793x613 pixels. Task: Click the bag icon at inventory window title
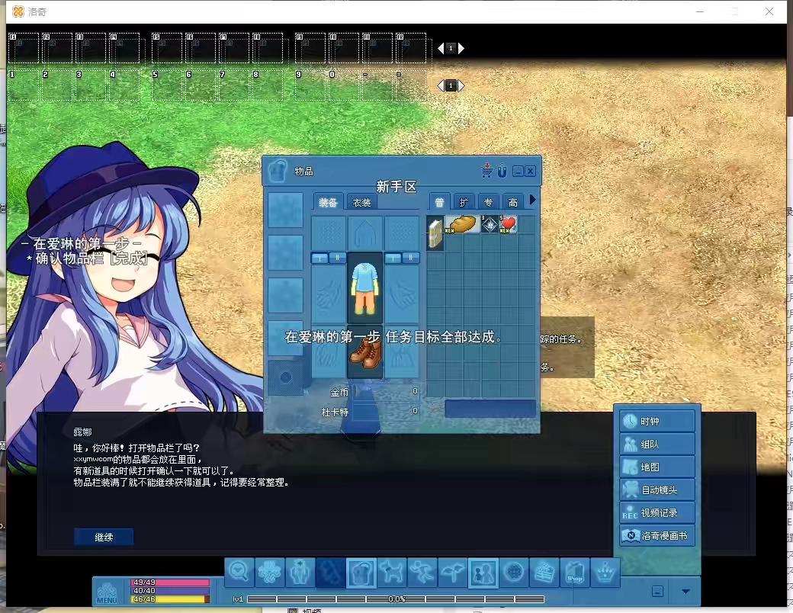pyautogui.click(x=277, y=171)
